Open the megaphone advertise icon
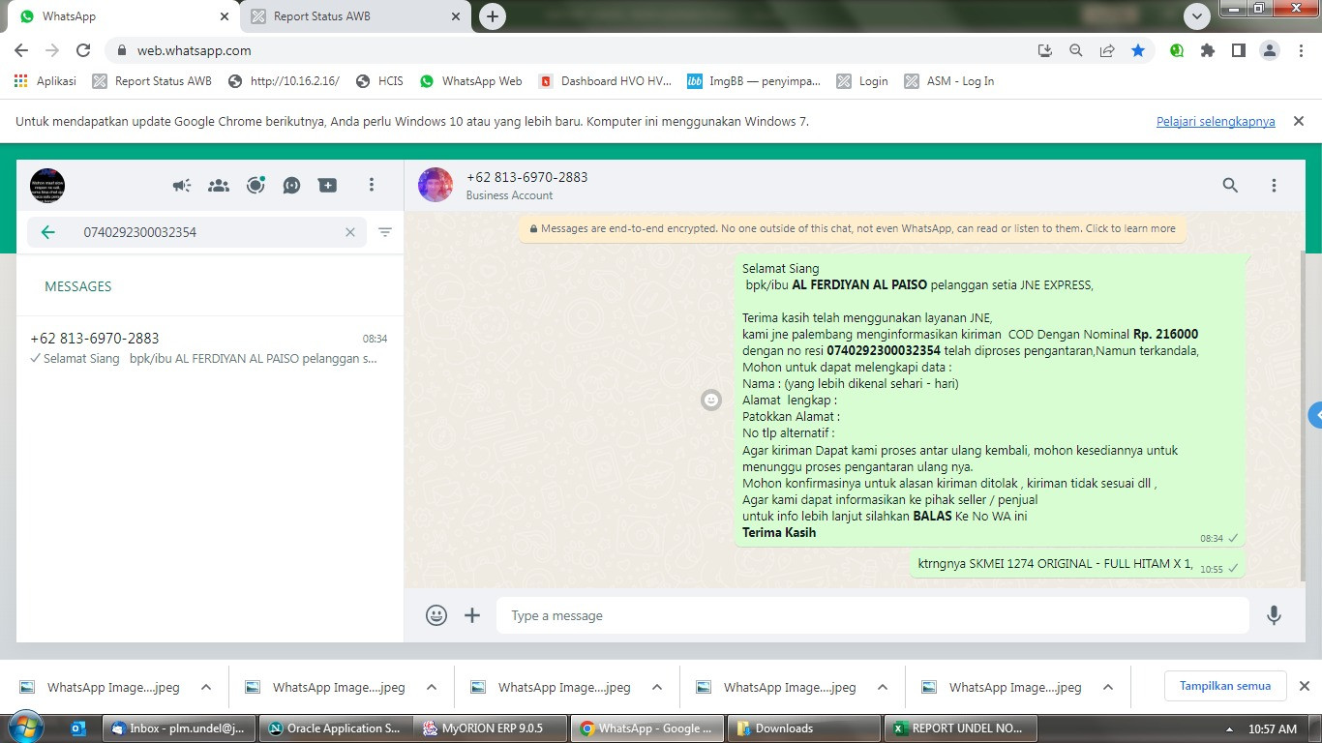The width and height of the screenshot is (1322, 743). click(182, 185)
